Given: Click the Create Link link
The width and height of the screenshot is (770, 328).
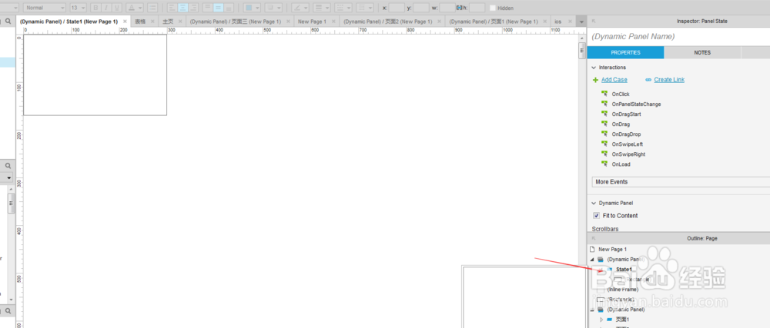Looking at the screenshot, I should click(x=669, y=80).
